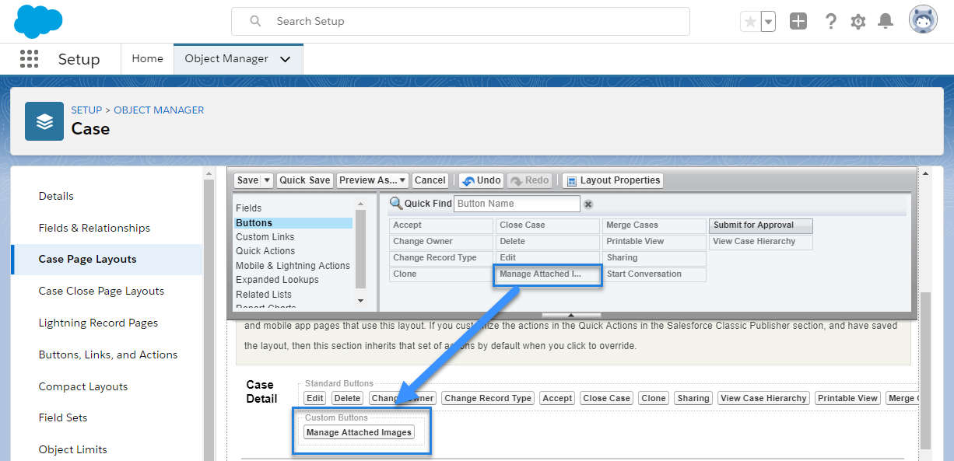Click the Manage Attached I... palette item
This screenshot has width=954, height=461.
tap(548, 274)
